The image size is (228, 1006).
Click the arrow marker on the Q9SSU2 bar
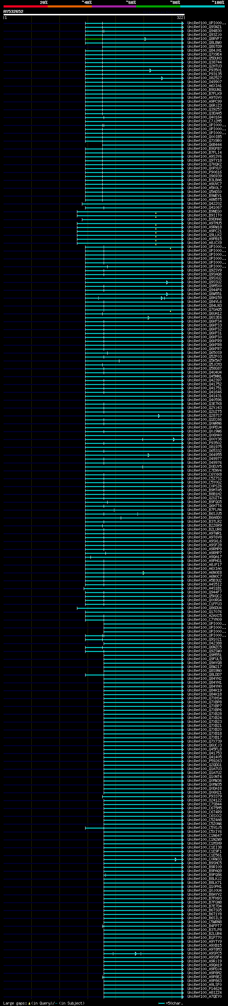coord(167,282)
